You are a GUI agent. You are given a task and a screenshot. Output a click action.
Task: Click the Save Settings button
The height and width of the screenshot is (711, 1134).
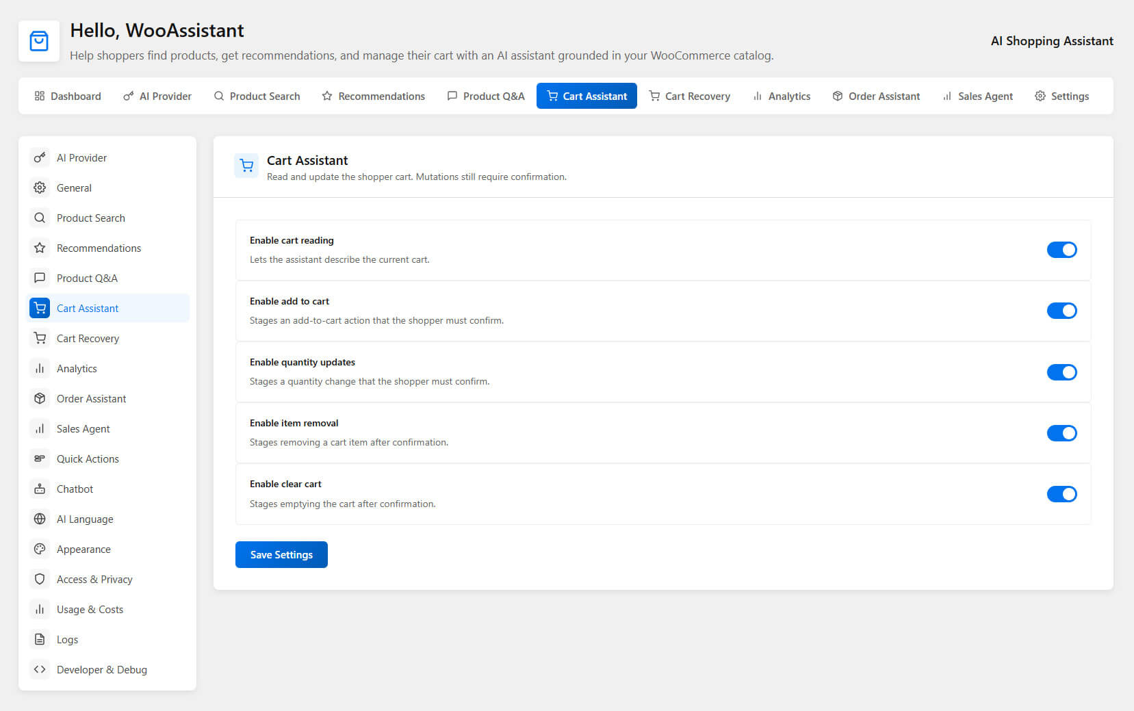point(281,554)
